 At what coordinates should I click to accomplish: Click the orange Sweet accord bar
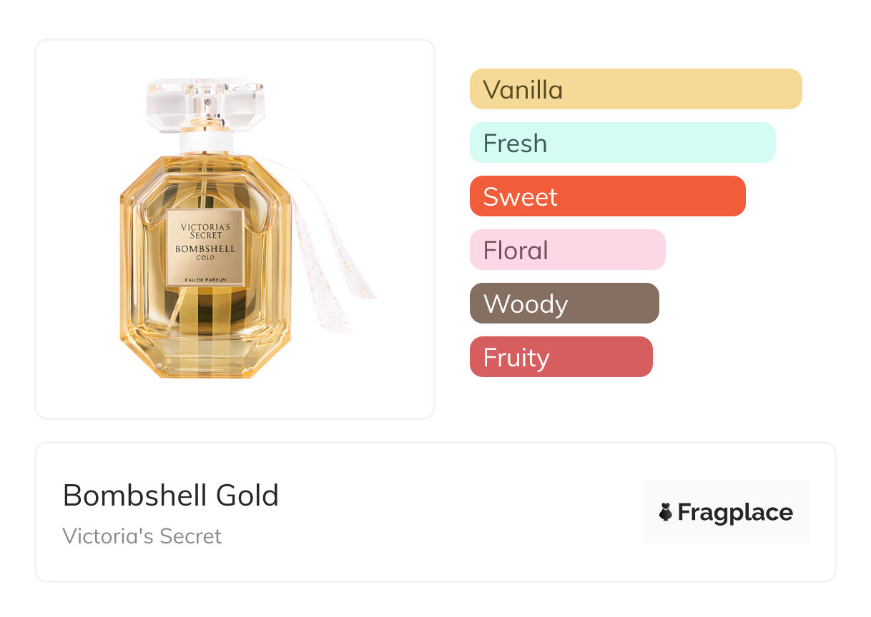pos(607,196)
